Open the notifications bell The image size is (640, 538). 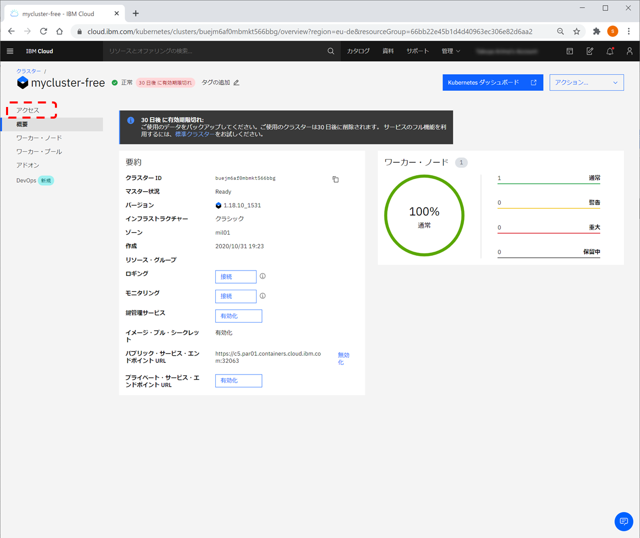click(x=610, y=51)
